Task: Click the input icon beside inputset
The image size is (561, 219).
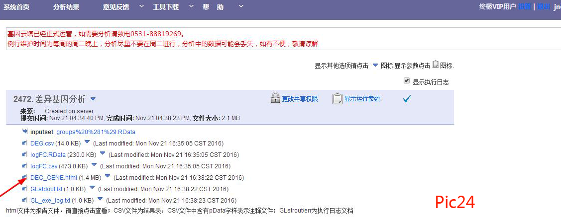Action: 25,132
